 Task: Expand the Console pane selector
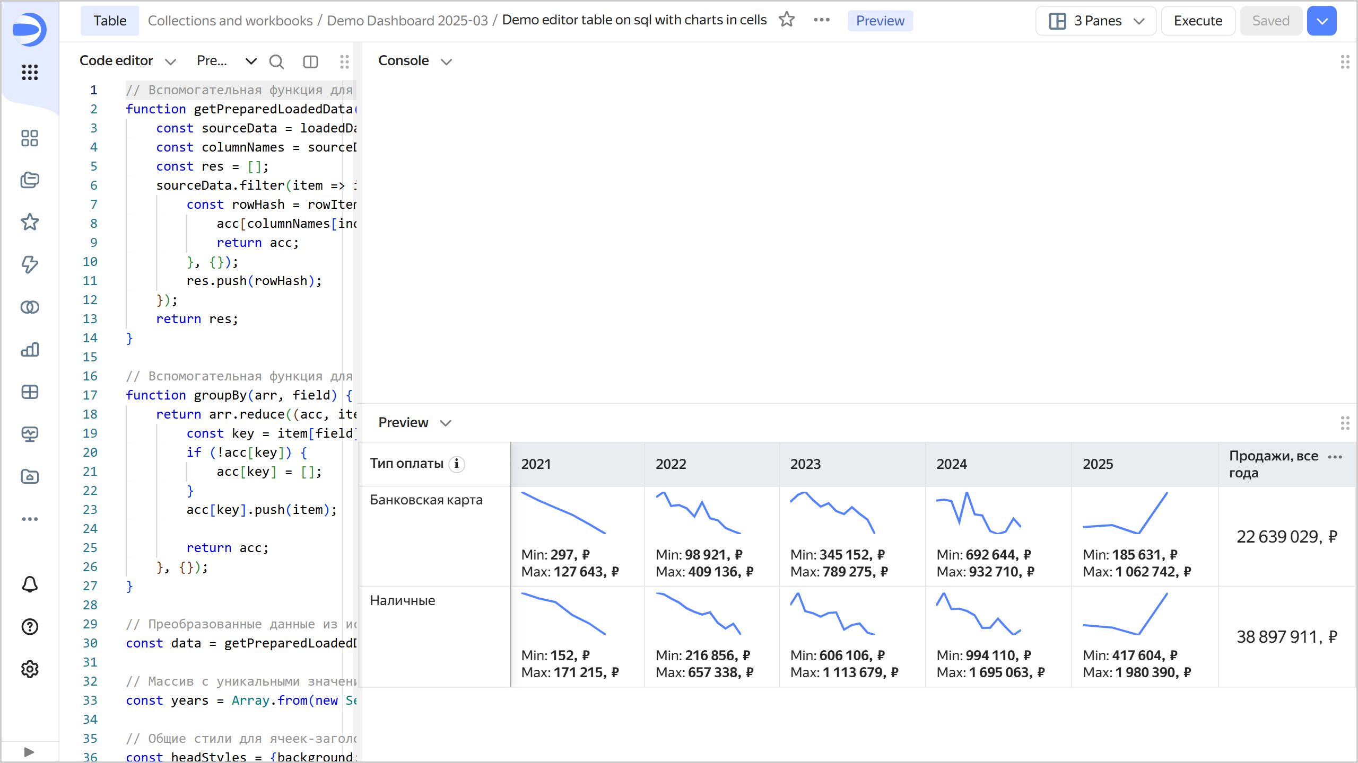447,61
